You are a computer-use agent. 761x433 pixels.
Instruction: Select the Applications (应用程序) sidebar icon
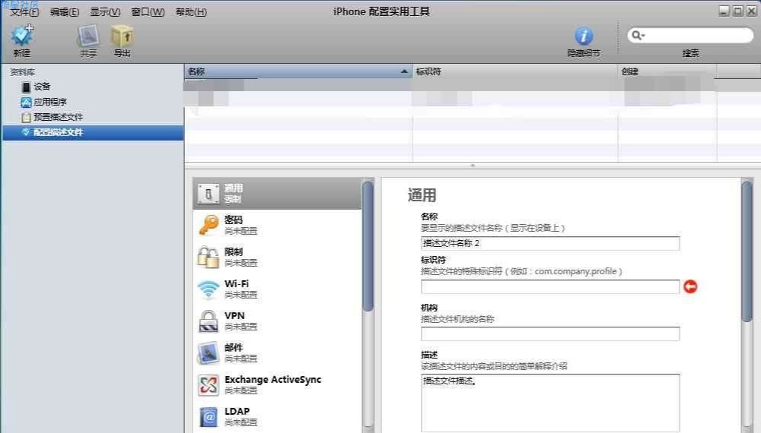(26, 103)
